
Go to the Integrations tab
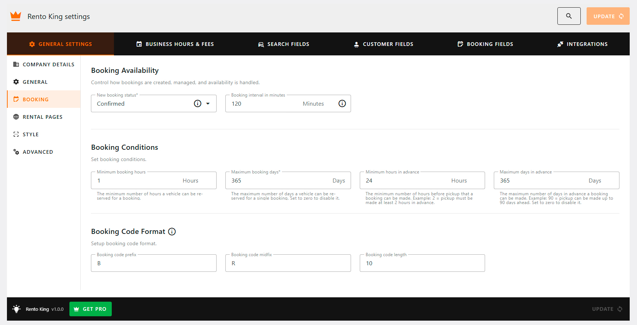point(582,44)
